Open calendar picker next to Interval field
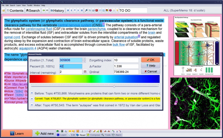Screen dimensions: 223x138 pyautogui.click(x=85, y=72)
